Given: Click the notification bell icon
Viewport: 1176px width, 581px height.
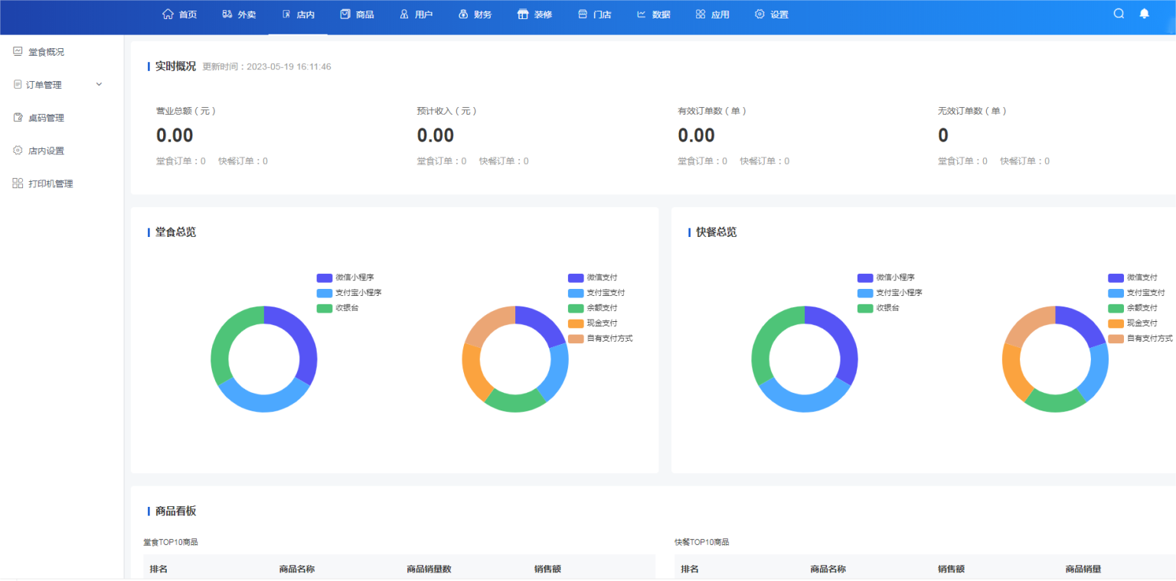Looking at the screenshot, I should (1144, 13).
